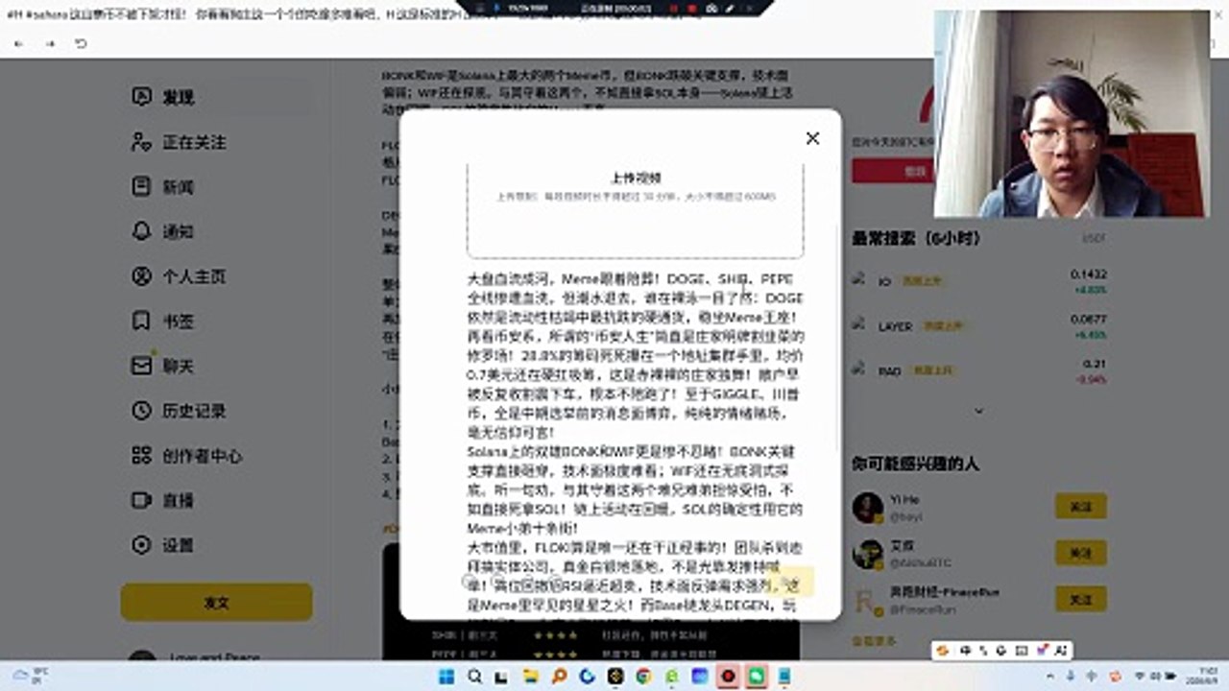Open 书签 (Bookmarks) in the sidebar
Image resolution: width=1229 pixels, height=691 pixels.
[x=163, y=321]
